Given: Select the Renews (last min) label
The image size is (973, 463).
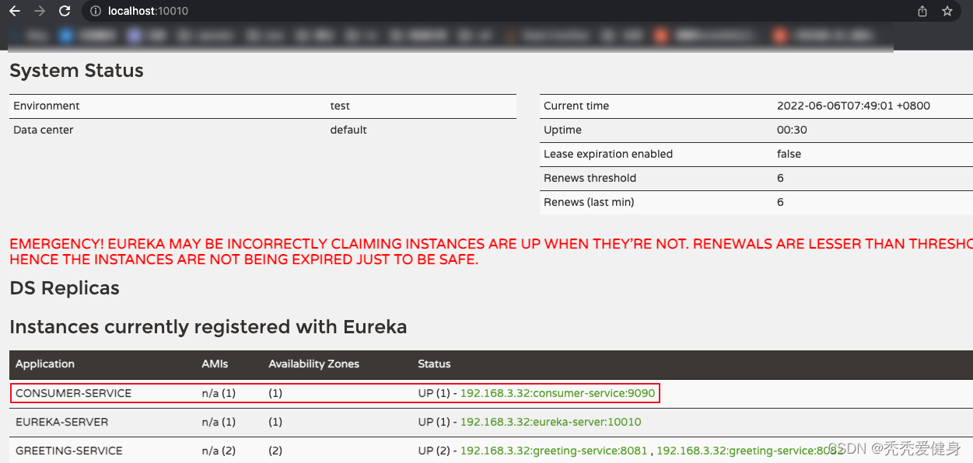Looking at the screenshot, I should tap(589, 202).
